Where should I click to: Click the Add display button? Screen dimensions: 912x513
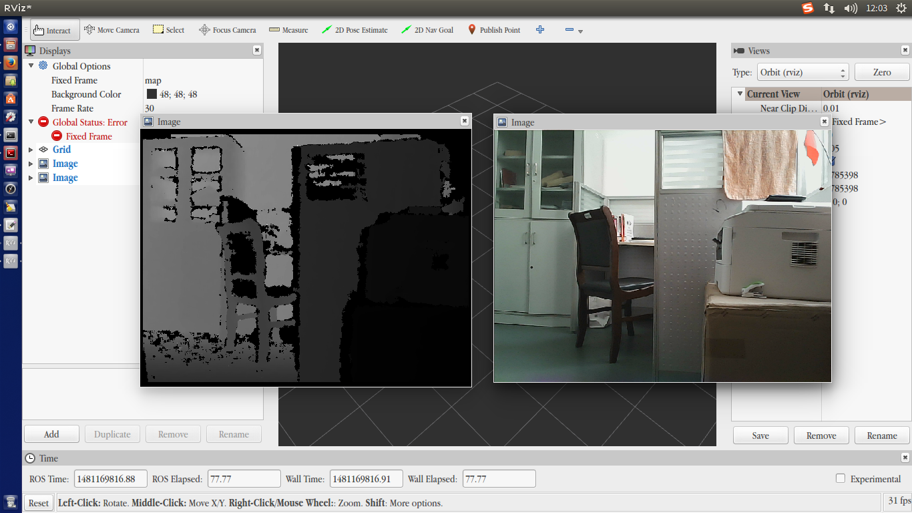[x=51, y=434]
